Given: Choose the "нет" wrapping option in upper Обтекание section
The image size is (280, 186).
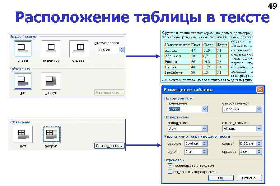Looking at the screenshot, I should click(23, 81).
